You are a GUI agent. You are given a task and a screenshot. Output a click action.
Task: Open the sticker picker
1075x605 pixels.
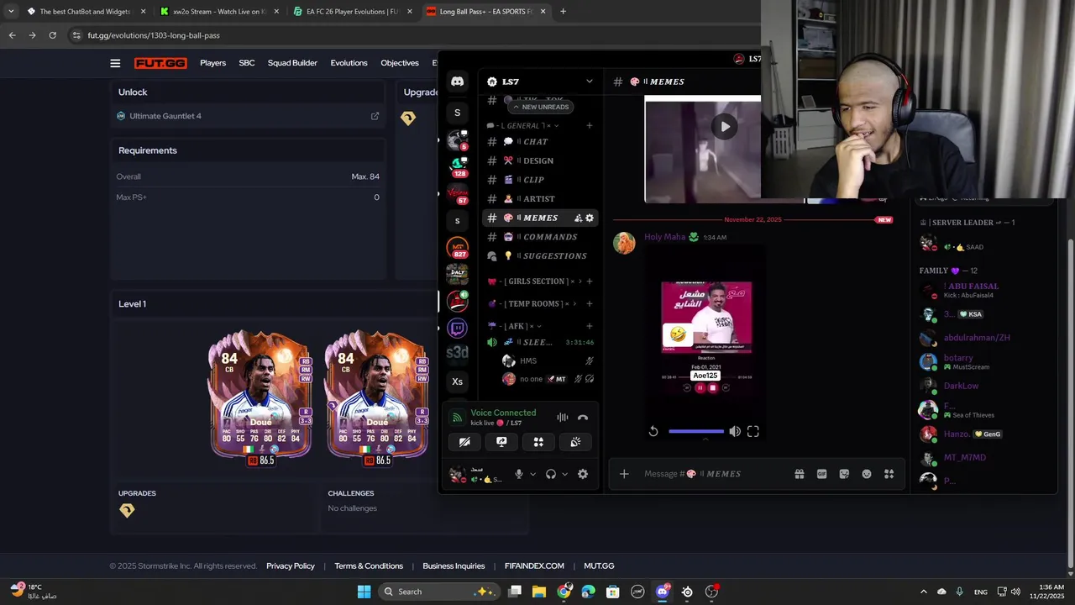[844, 474]
